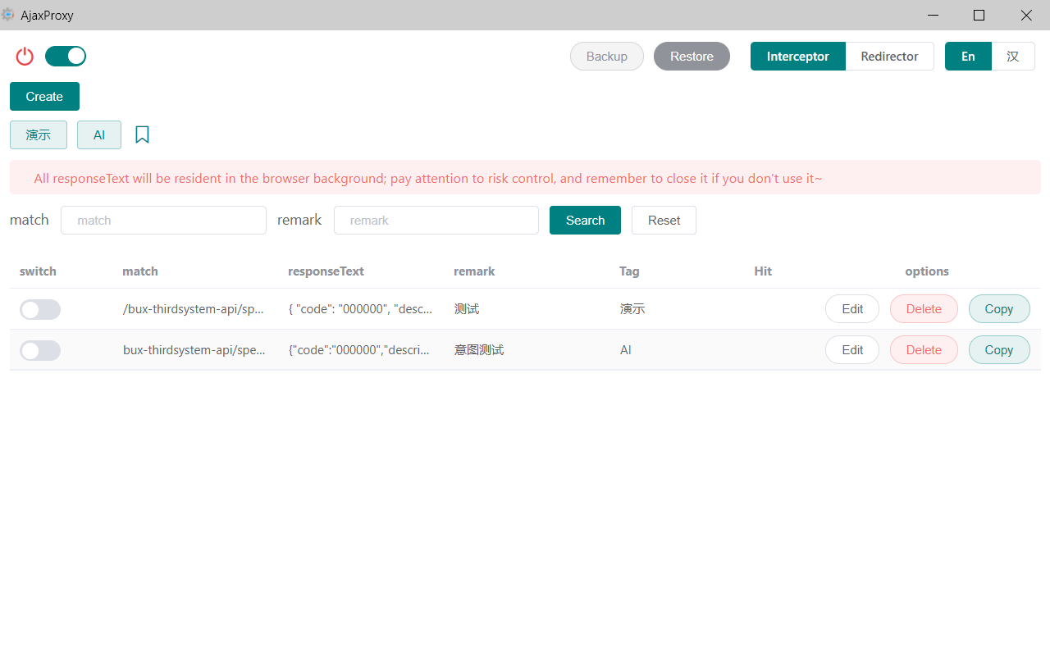Click the AjaxProxy gear icon in title bar
The width and height of the screenshot is (1050, 656).
8,15
